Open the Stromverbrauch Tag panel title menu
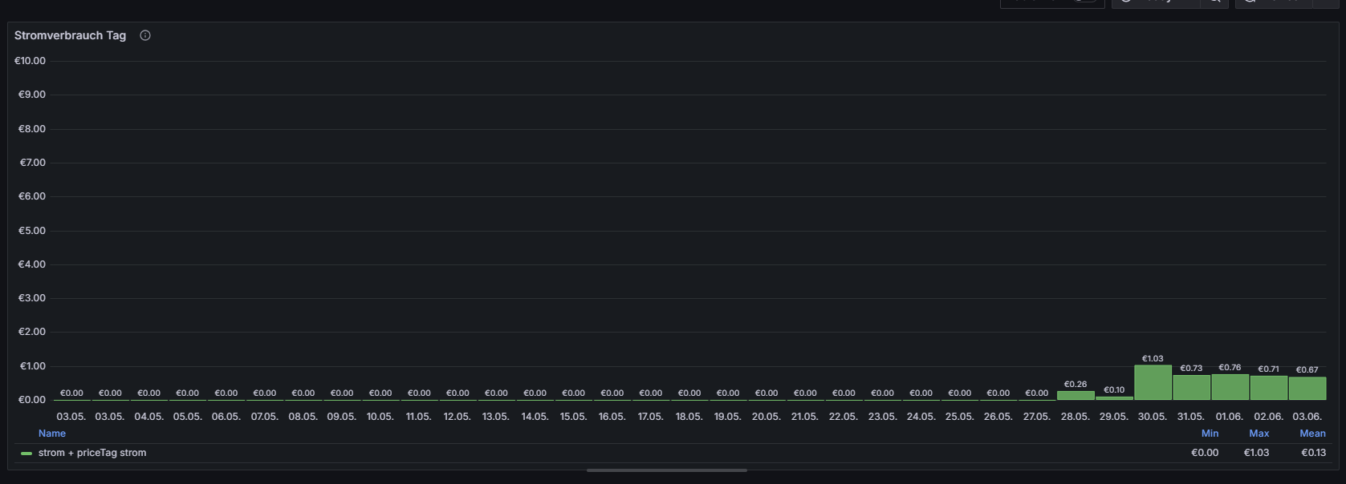This screenshot has height=484, width=1346. [70, 35]
